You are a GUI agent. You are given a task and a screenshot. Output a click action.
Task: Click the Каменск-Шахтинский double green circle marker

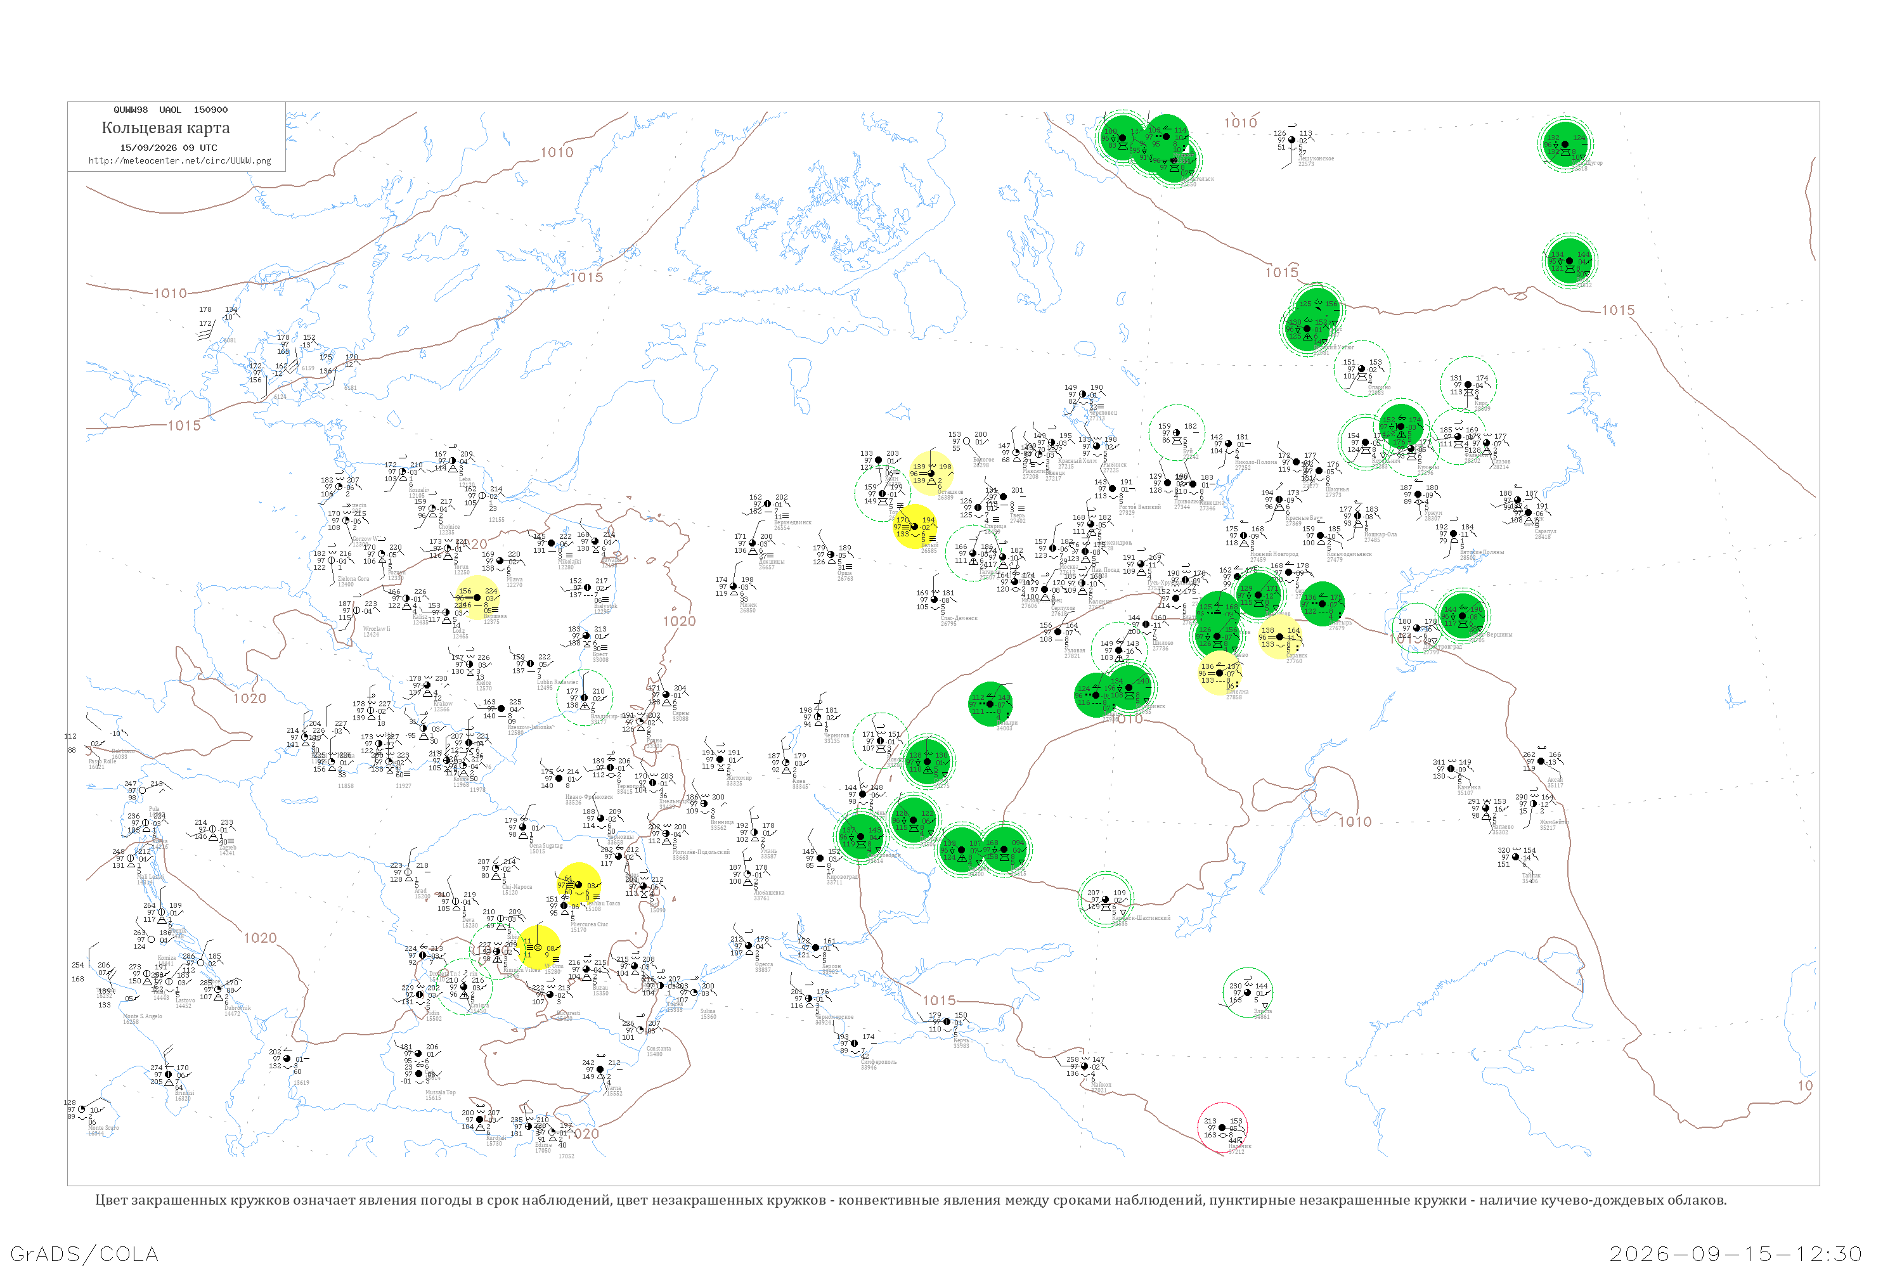point(1106,899)
